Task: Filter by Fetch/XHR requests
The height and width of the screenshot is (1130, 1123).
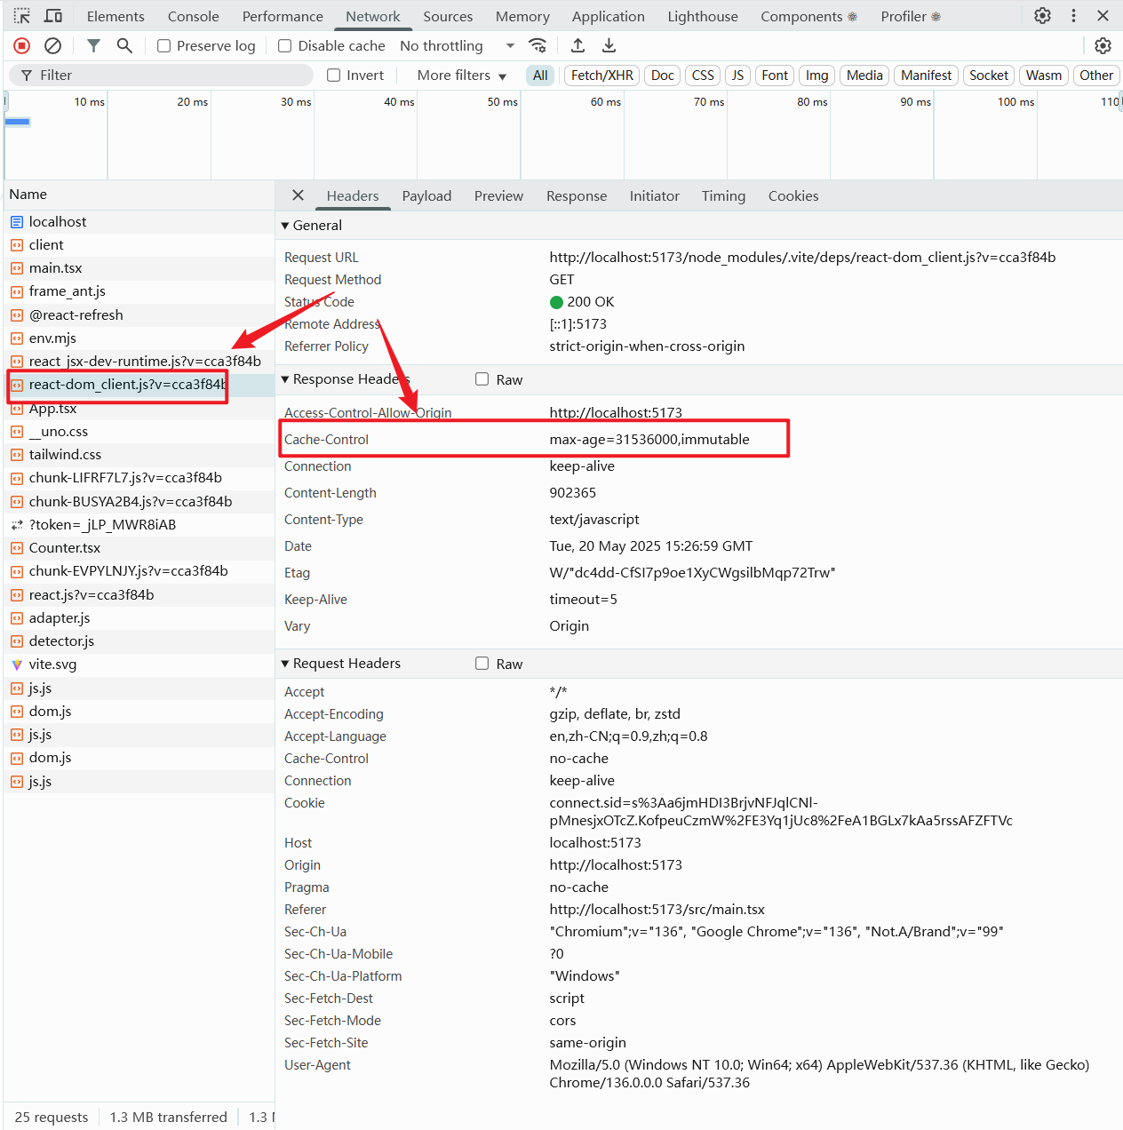Action: (x=601, y=76)
